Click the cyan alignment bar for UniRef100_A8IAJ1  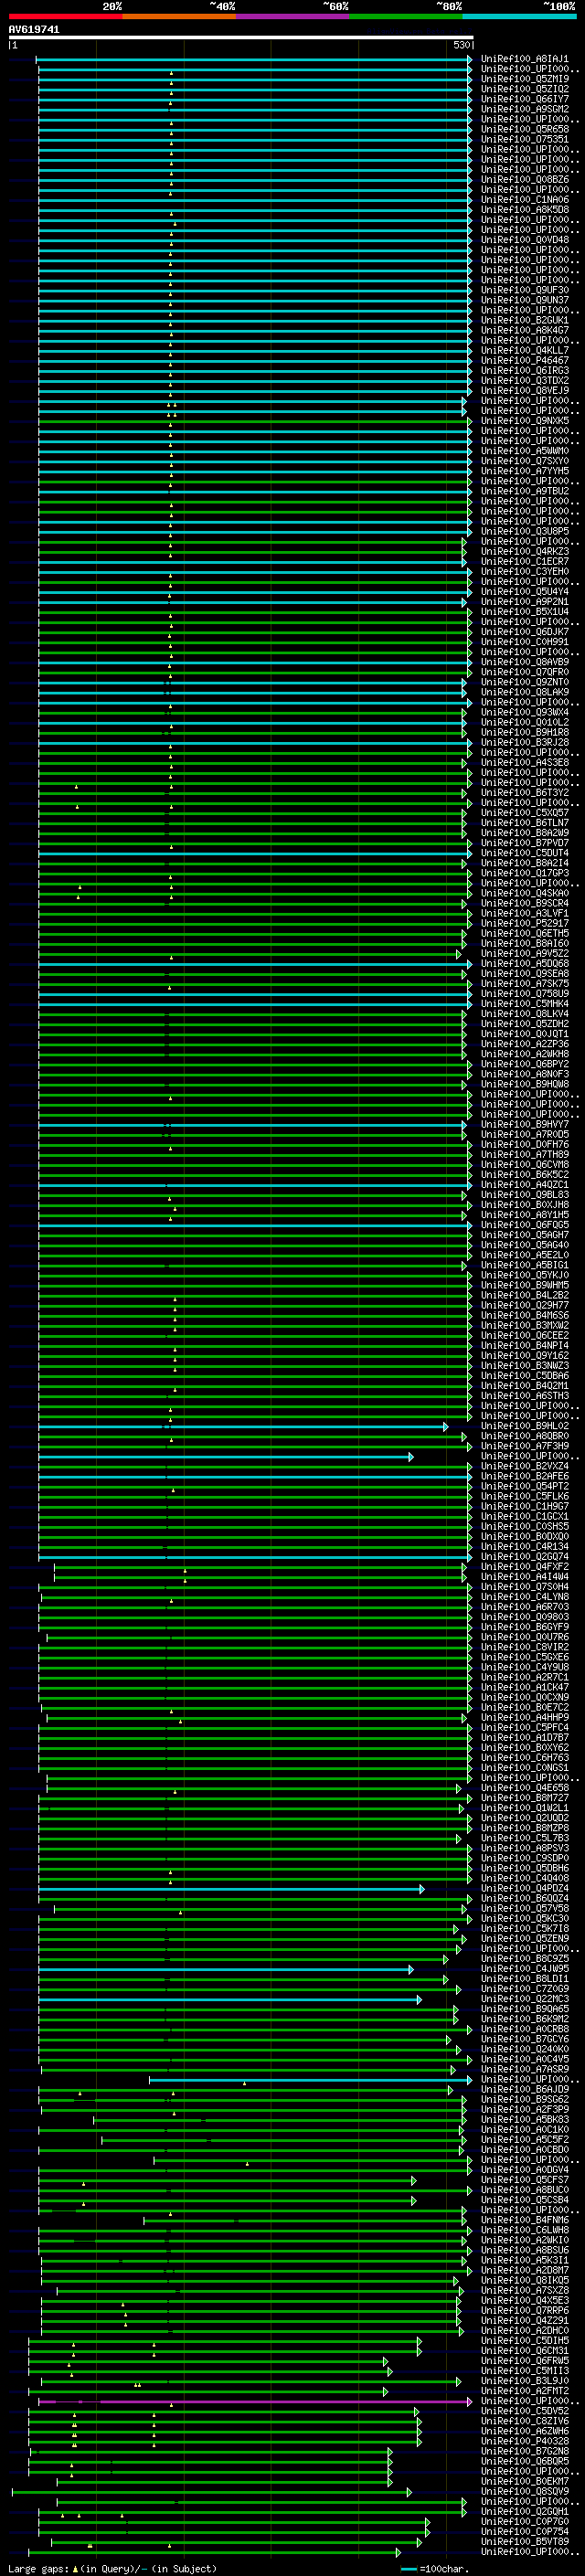(254, 60)
